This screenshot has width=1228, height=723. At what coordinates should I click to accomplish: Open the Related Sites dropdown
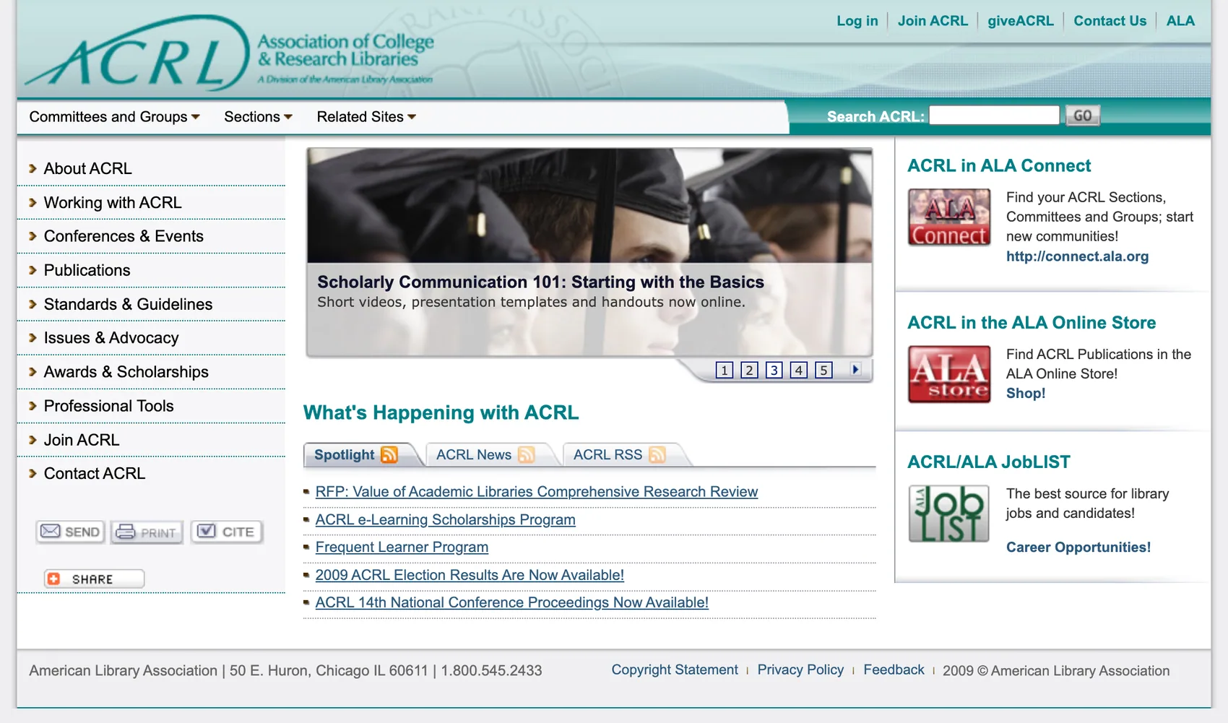pos(366,117)
